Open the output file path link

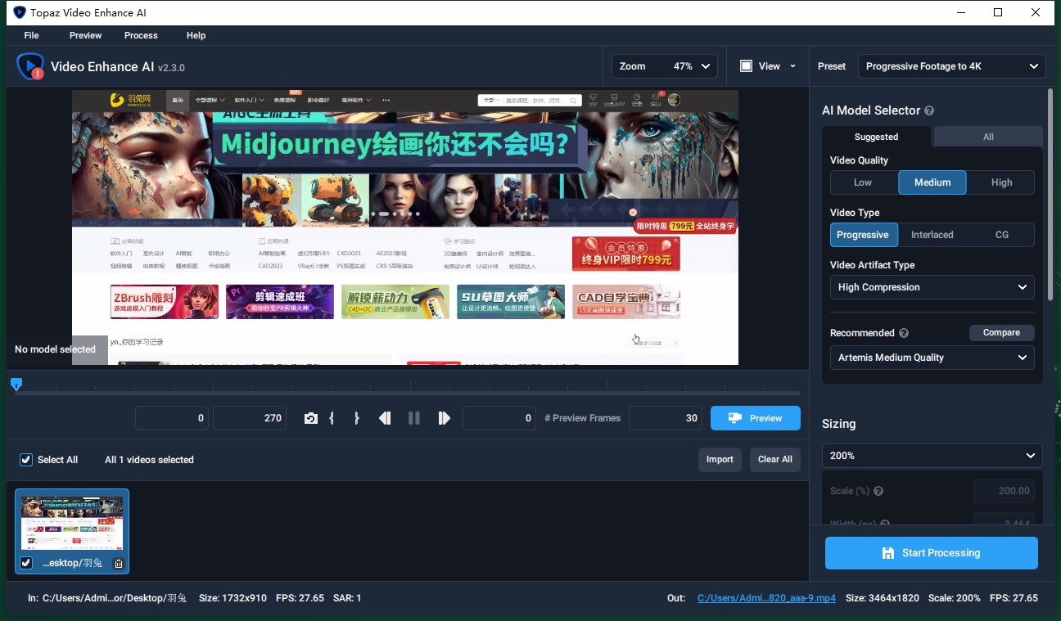click(766, 598)
